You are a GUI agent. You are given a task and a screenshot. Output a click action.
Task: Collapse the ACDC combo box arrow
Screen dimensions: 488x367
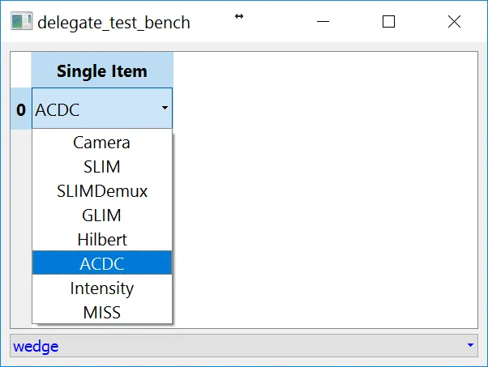[x=165, y=108]
